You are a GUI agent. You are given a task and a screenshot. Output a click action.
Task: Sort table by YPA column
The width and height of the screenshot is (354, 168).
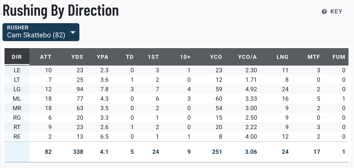pos(103,57)
